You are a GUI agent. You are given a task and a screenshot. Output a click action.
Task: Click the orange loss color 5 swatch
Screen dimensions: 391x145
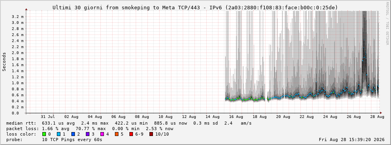coord(117,134)
